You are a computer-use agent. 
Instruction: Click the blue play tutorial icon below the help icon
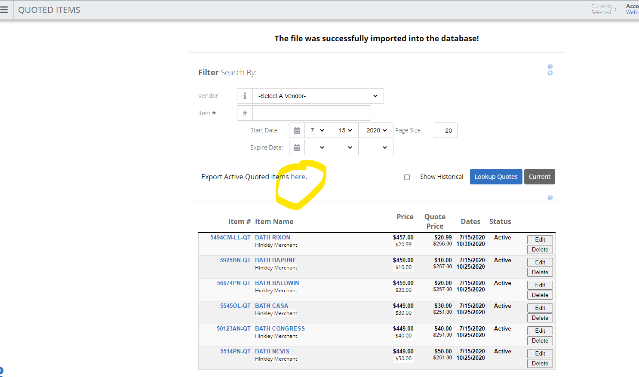click(550, 73)
